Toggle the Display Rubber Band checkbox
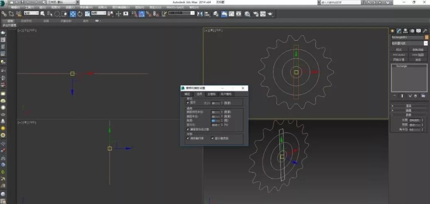 (213, 138)
